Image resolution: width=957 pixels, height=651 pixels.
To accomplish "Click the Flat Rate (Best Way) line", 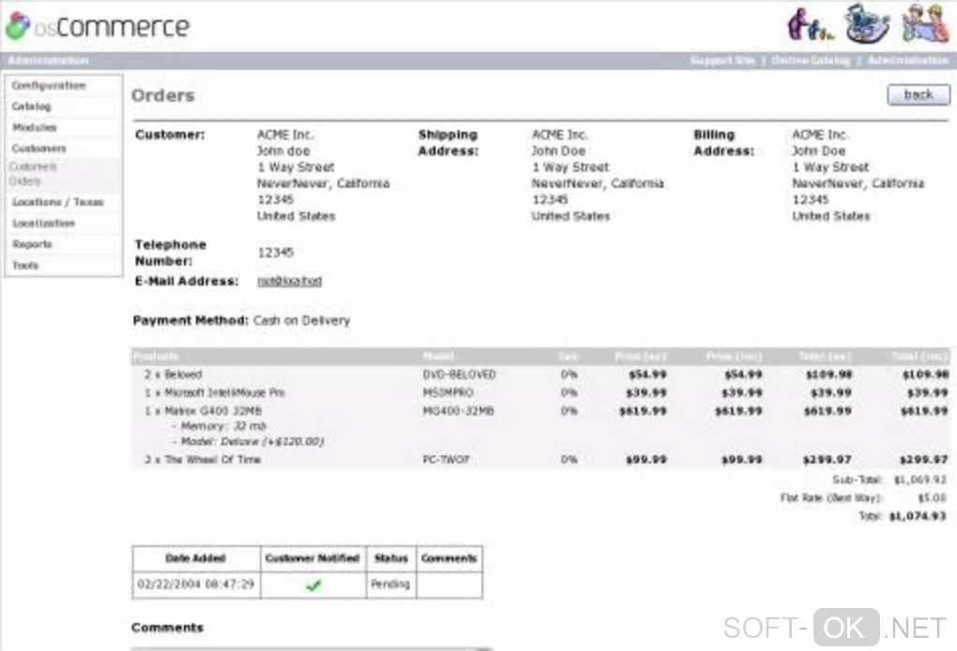I will point(863,498).
